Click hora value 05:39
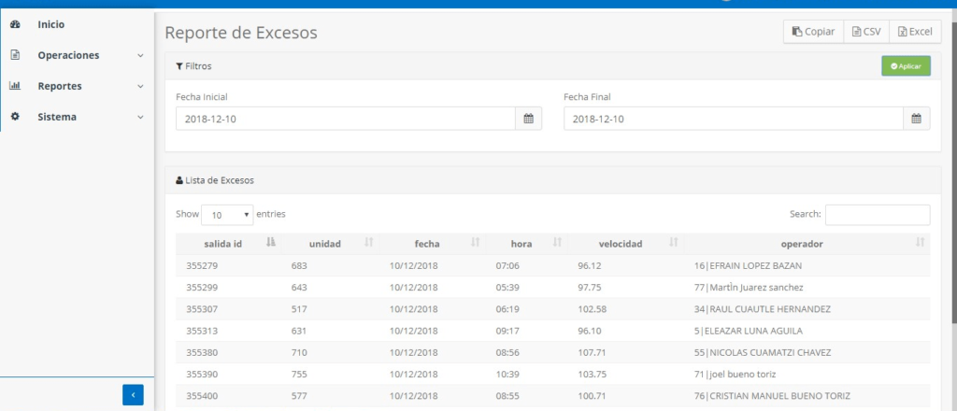Image resolution: width=957 pixels, height=411 pixels. click(x=507, y=287)
